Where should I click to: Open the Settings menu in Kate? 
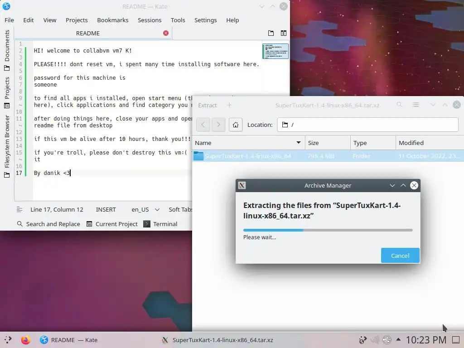click(x=205, y=20)
